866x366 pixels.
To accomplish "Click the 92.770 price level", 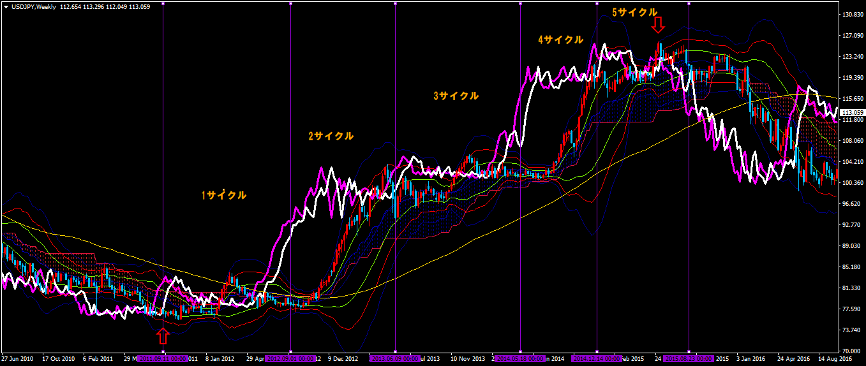I will 851,225.
